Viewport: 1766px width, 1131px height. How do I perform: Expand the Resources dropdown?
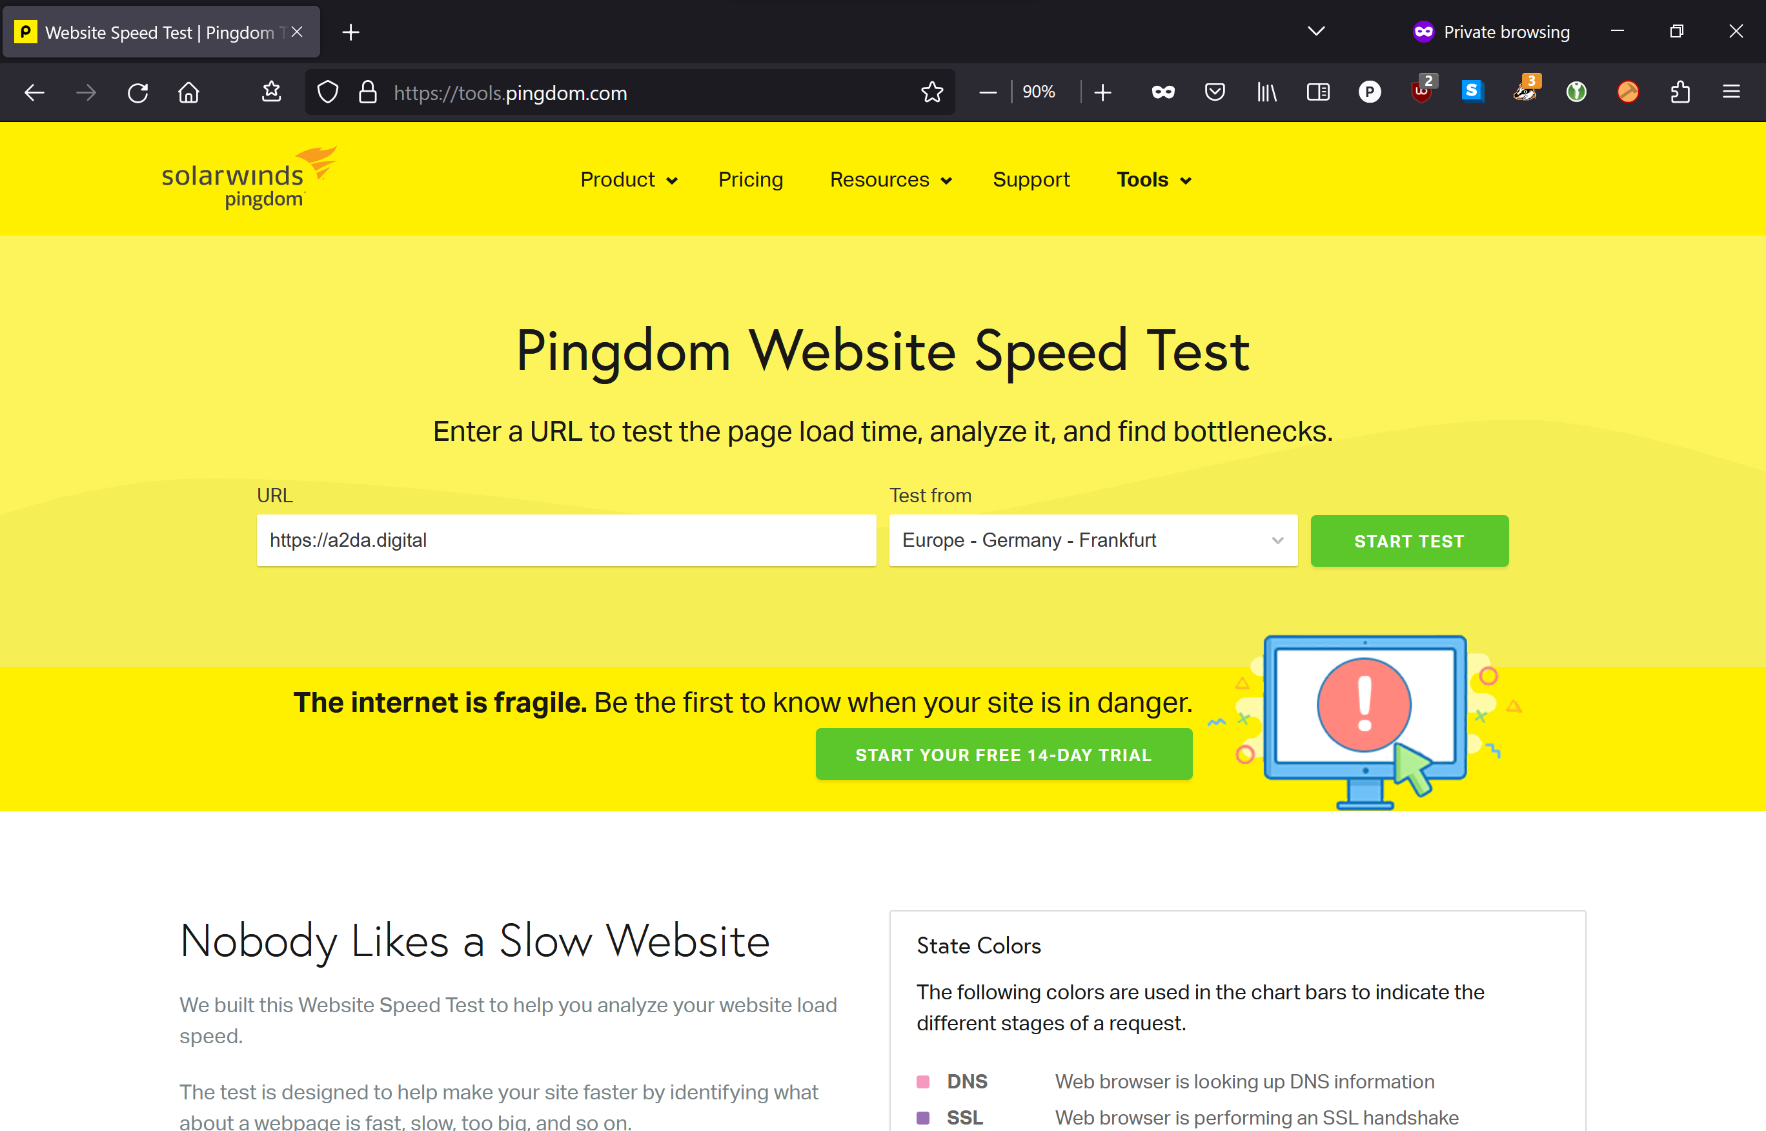pos(891,179)
